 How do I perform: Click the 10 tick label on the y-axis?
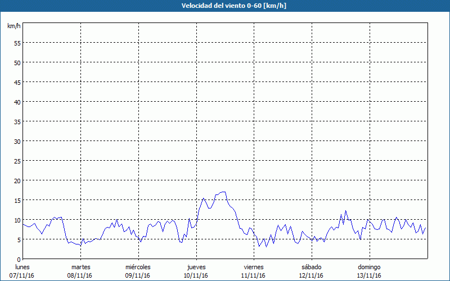[17, 220]
